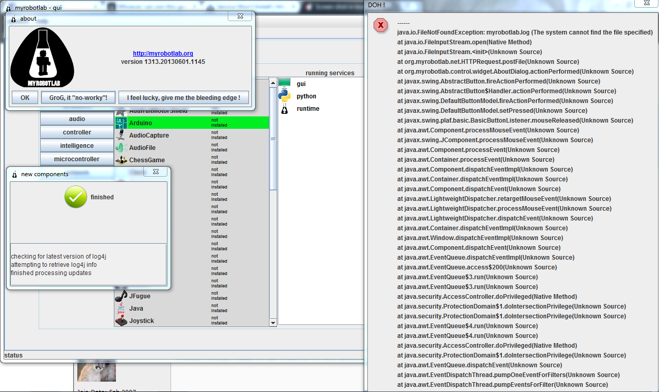Close the new components dialog
The width and height of the screenshot is (659, 392).
tap(156, 172)
